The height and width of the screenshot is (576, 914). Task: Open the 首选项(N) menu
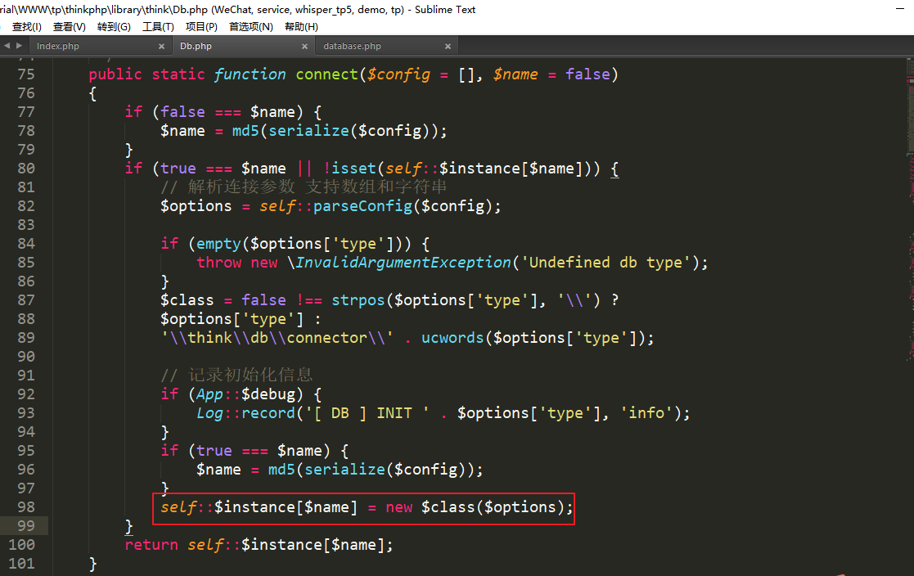tap(250, 26)
